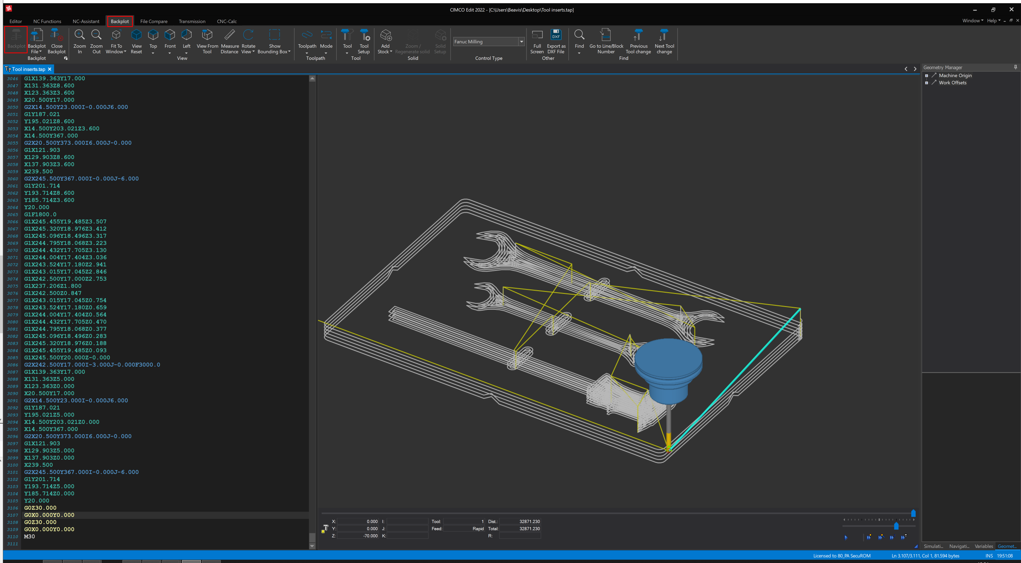The width and height of the screenshot is (1021, 563).
Task: Open the NC Functions ribbon tab
Action: pyautogui.click(x=47, y=21)
